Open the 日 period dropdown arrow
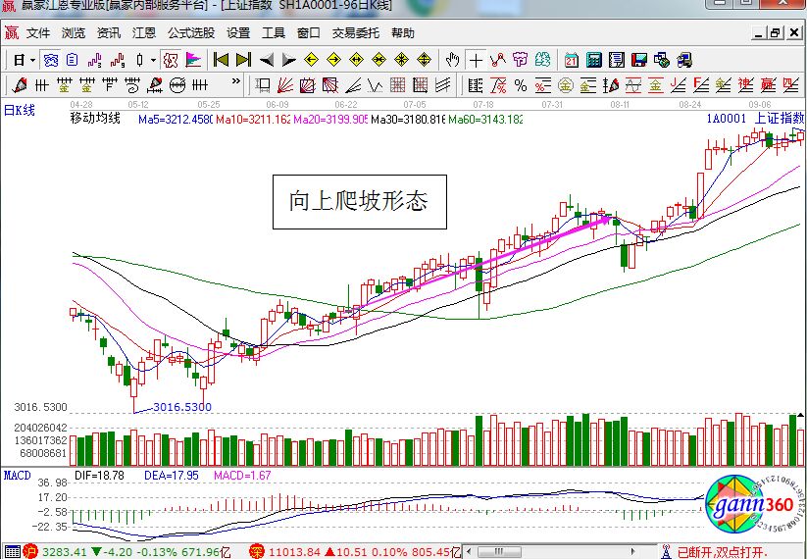The image size is (807, 559). pos(32,60)
